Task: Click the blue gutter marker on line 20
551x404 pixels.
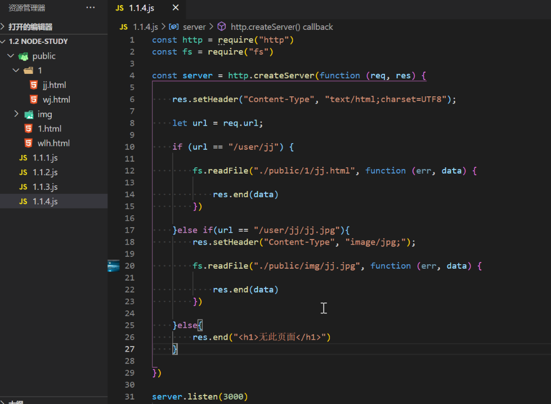Action: pyautogui.click(x=114, y=266)
